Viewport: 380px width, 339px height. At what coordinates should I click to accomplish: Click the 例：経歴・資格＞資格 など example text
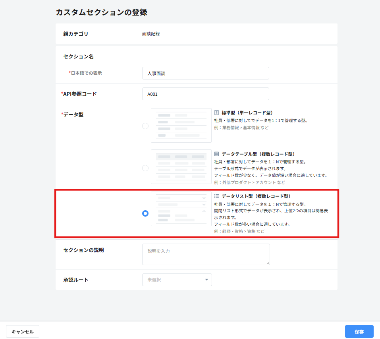pos(239,231)
